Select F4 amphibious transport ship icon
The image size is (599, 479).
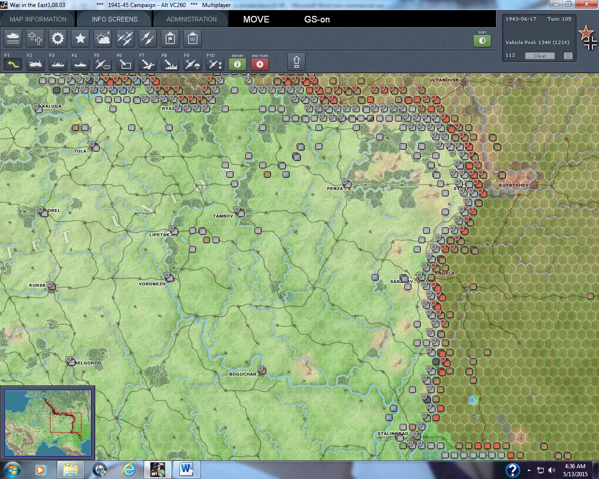[80, 64]
